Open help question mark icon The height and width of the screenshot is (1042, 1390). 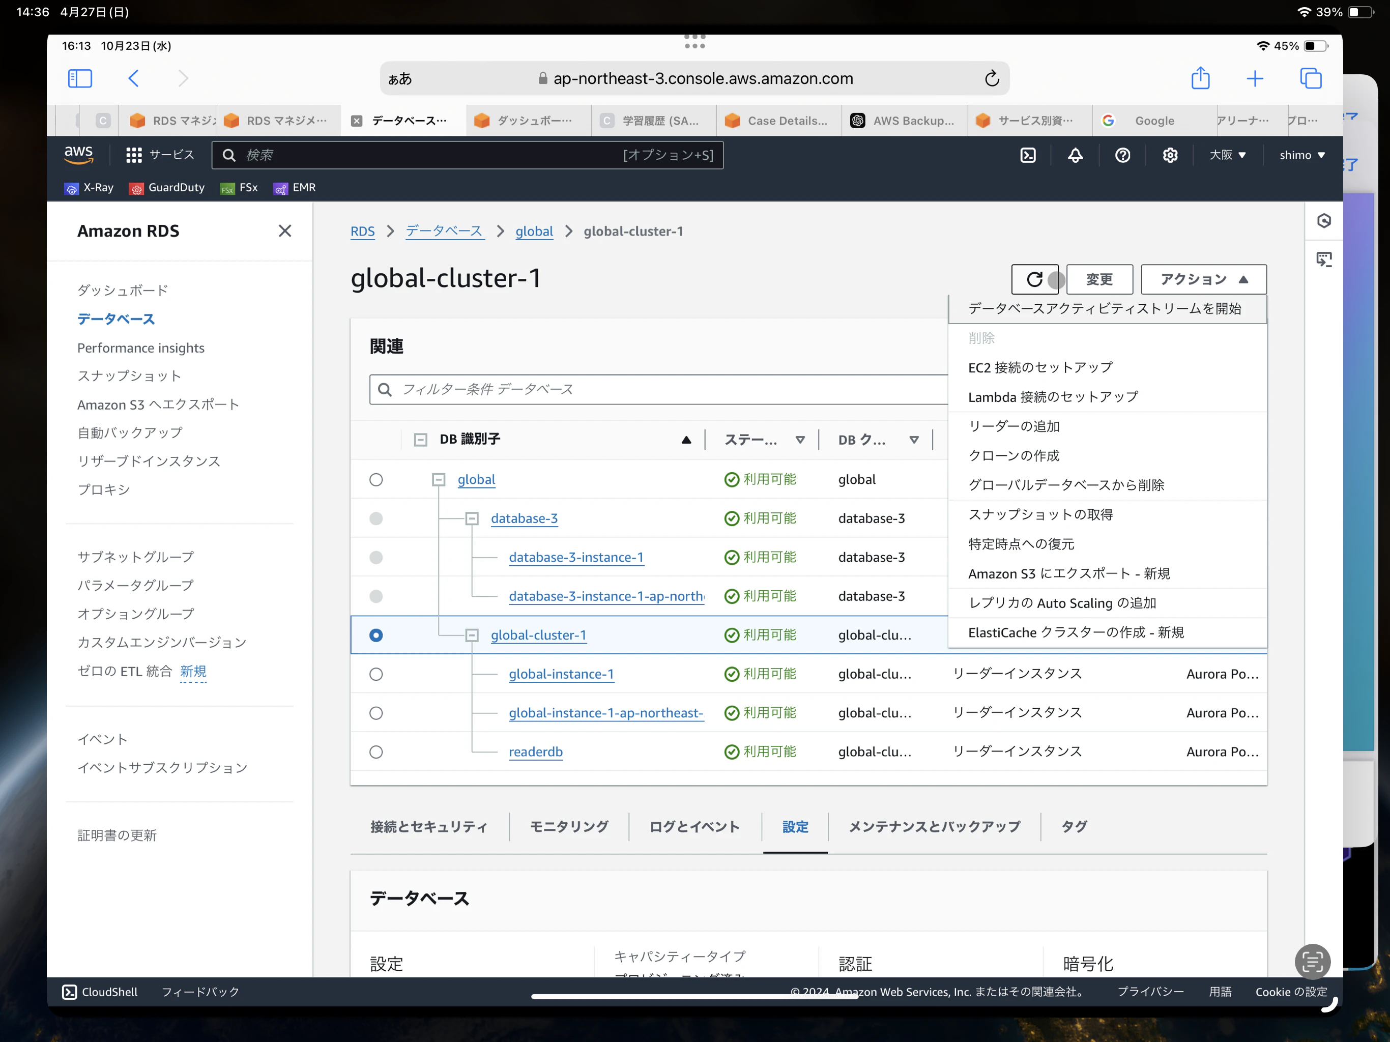click(x=1122, y=155)
